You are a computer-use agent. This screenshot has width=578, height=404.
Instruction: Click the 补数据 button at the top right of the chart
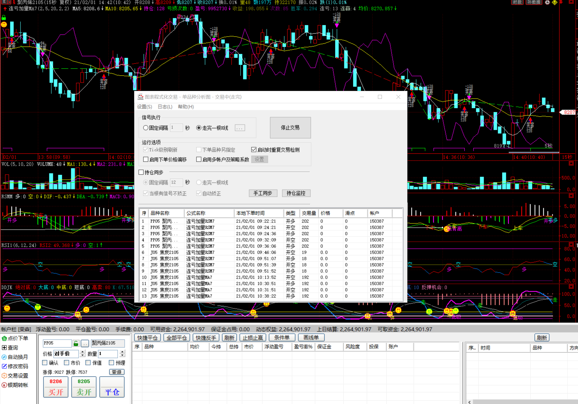coord(534,2)
